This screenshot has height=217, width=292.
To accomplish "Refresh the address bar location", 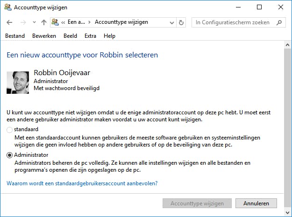I will coord(182,22).
